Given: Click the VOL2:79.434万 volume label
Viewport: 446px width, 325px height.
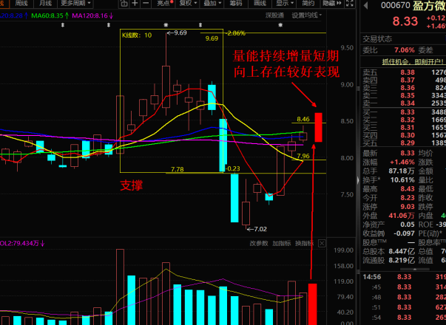Looking at the screenshot, I should (22, 244).
